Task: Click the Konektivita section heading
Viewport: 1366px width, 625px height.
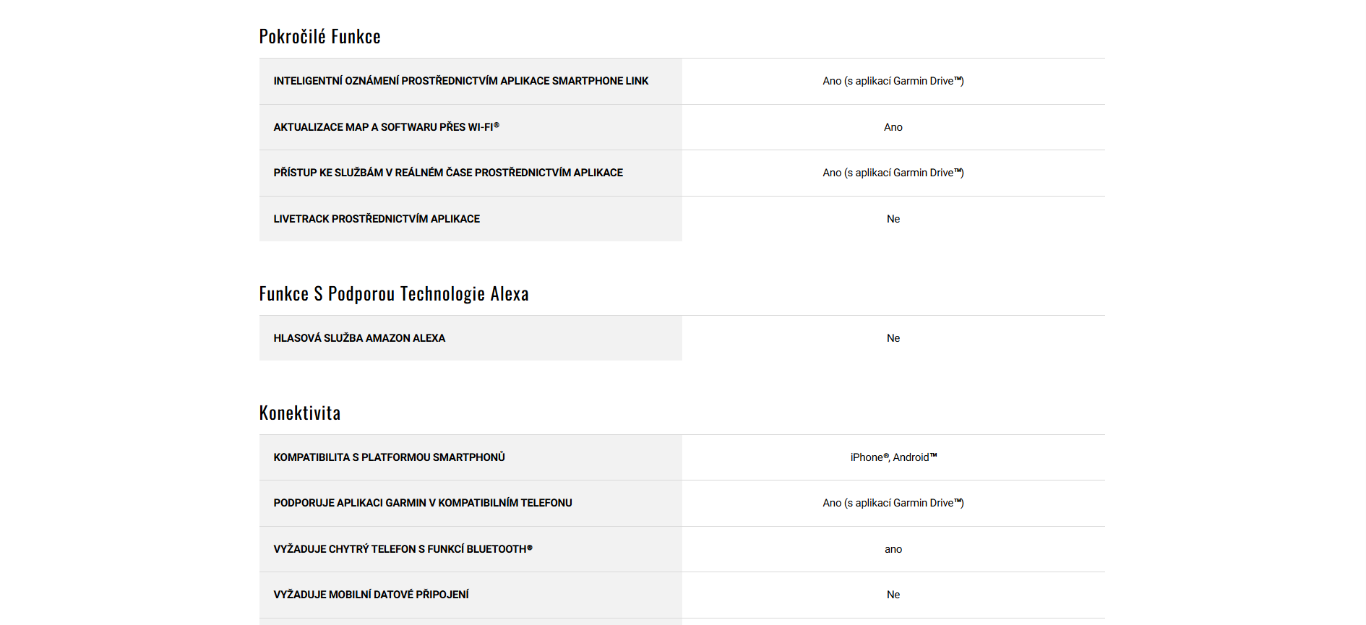Action: (299, 413)
